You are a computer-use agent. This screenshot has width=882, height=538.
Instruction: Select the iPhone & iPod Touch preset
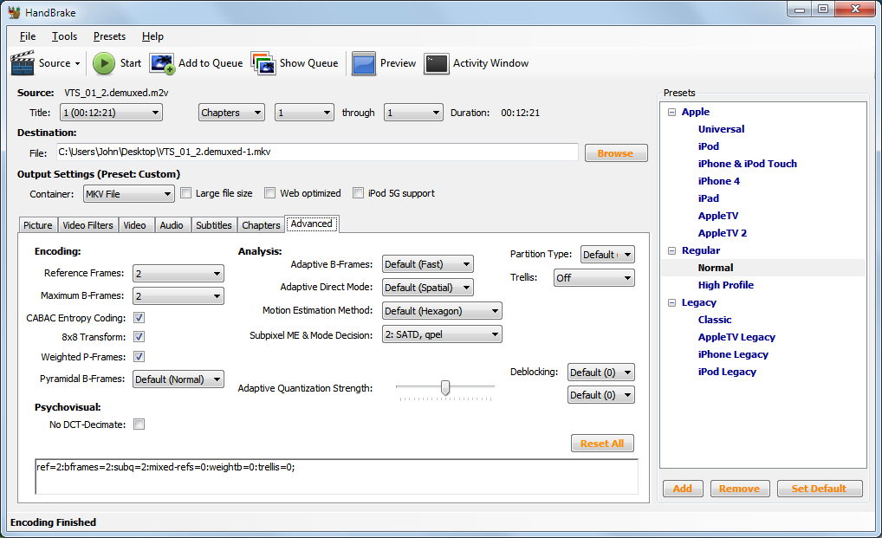748,164
